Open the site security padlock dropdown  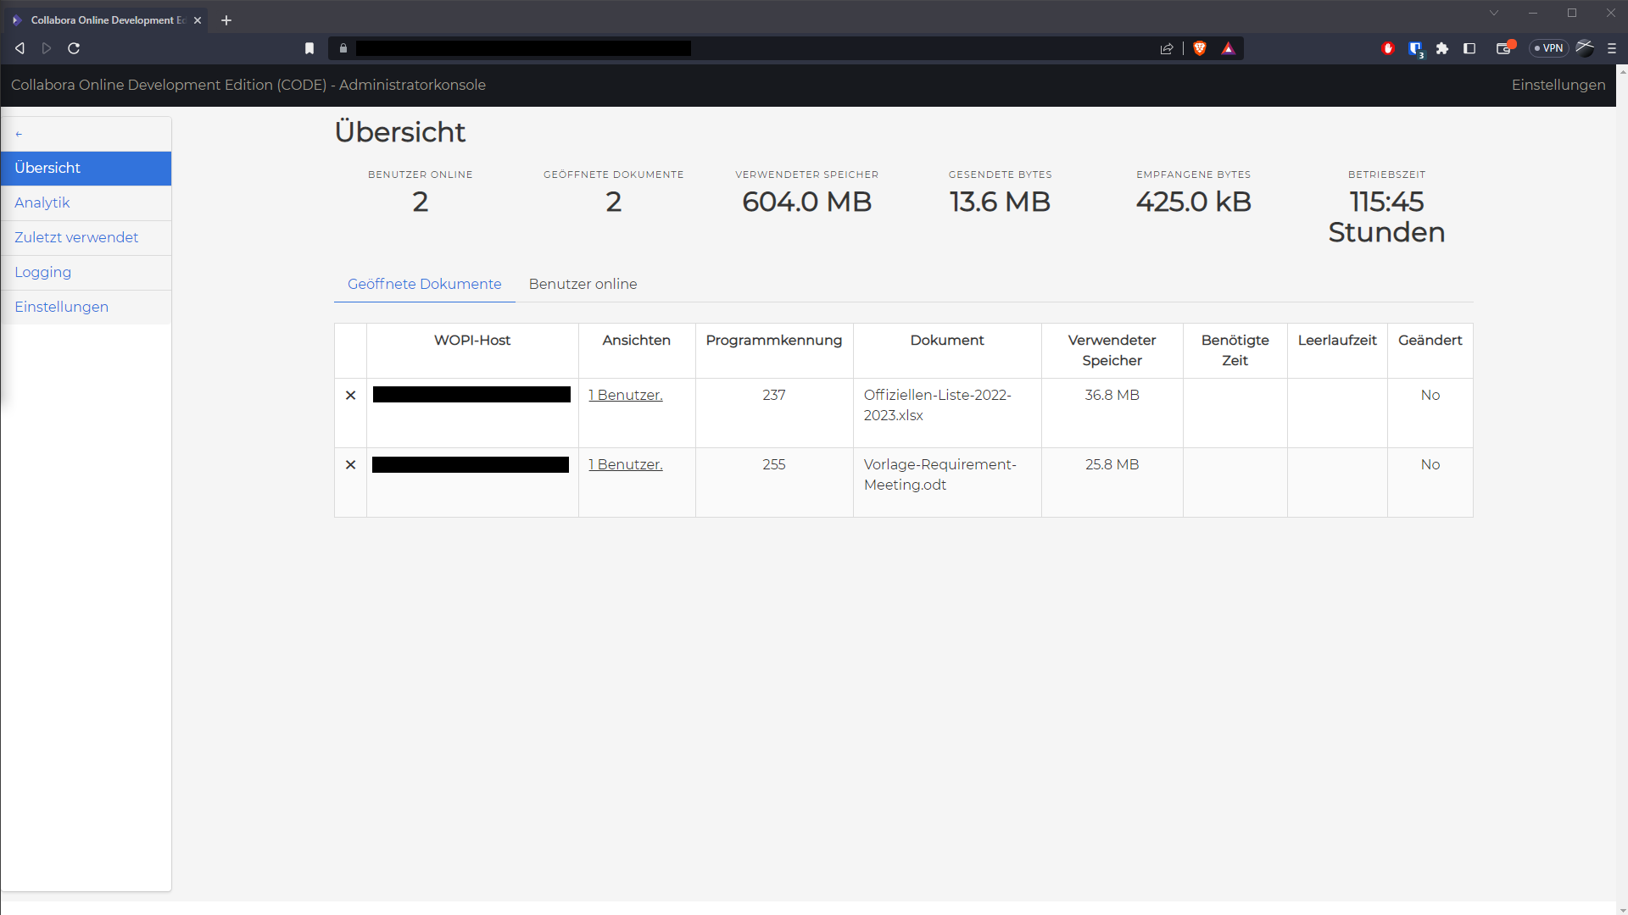click(x=343, y=48)
